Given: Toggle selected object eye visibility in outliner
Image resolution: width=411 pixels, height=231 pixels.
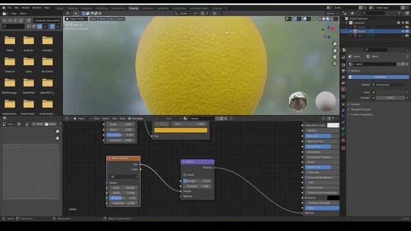Looking at the screenshot, I should point(403,31).
